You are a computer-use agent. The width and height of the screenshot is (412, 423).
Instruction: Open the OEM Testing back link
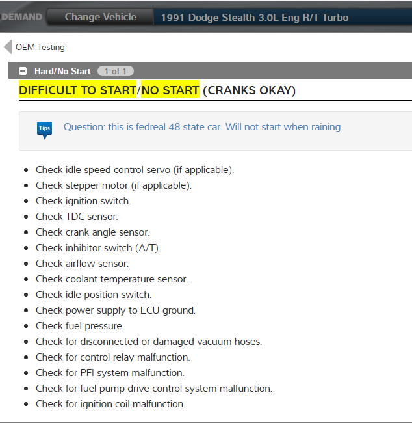[x=40, y=47]
